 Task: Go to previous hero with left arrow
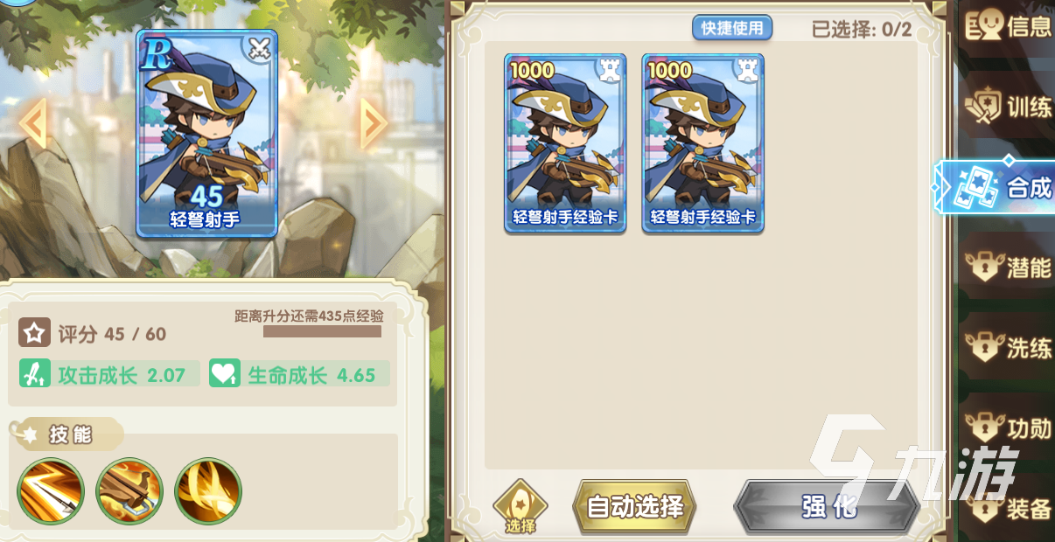click(x=32, y=123)
